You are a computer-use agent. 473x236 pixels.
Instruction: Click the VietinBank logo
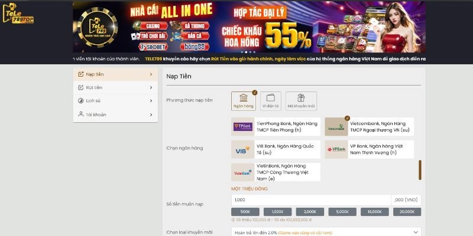(x=243, y=172)
